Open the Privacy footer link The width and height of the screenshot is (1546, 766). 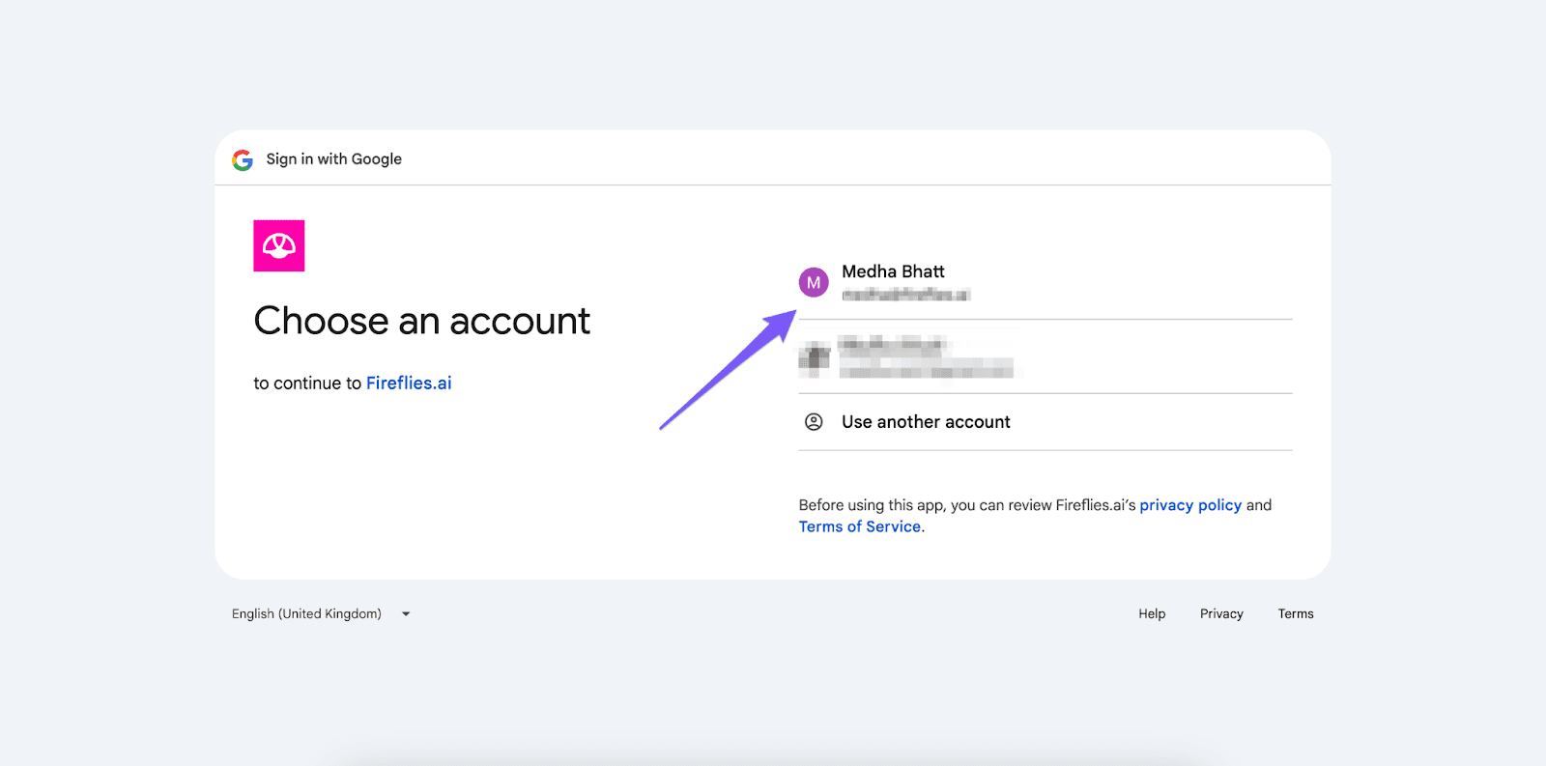(x=1221, y=613)
